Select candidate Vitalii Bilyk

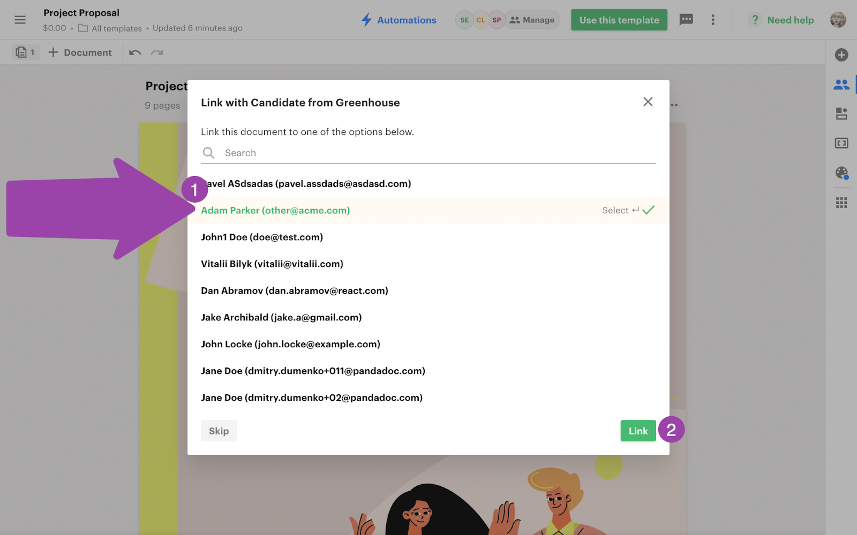click(x=428, y=264)
